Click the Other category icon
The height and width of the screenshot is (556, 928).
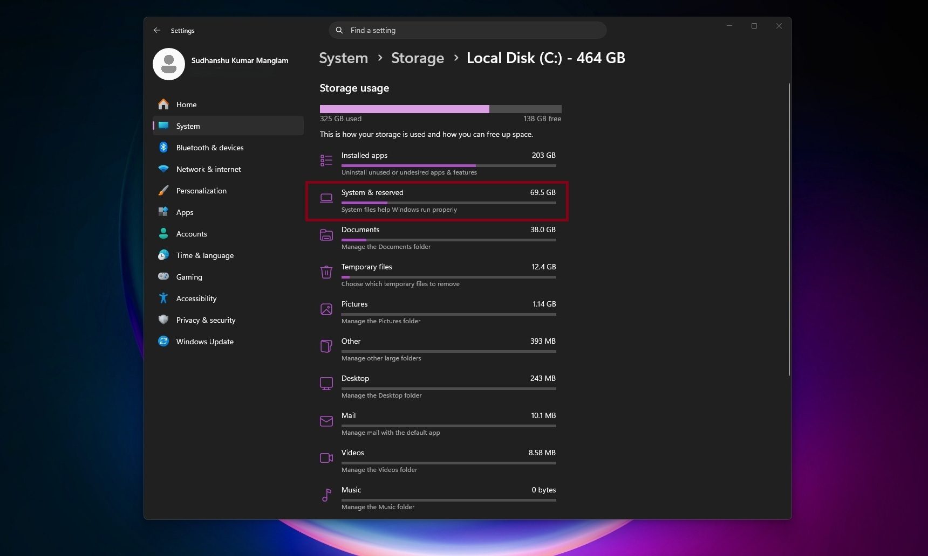pyautogui.click(x=326, y=346)
